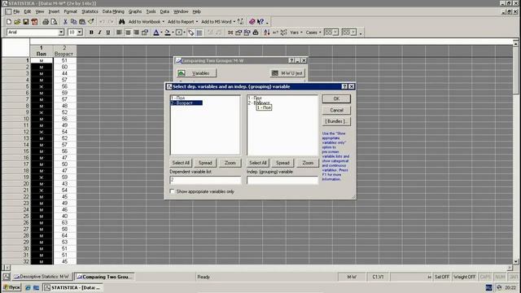Click the Bold formatting button
Viewport: 521px width, 293px height.
pos(91,33)
